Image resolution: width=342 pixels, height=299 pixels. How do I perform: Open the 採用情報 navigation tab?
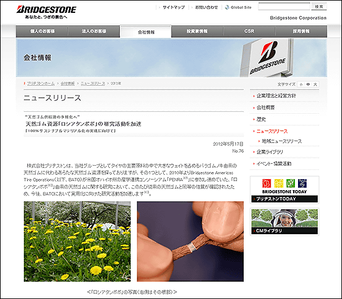pos(301,31)
